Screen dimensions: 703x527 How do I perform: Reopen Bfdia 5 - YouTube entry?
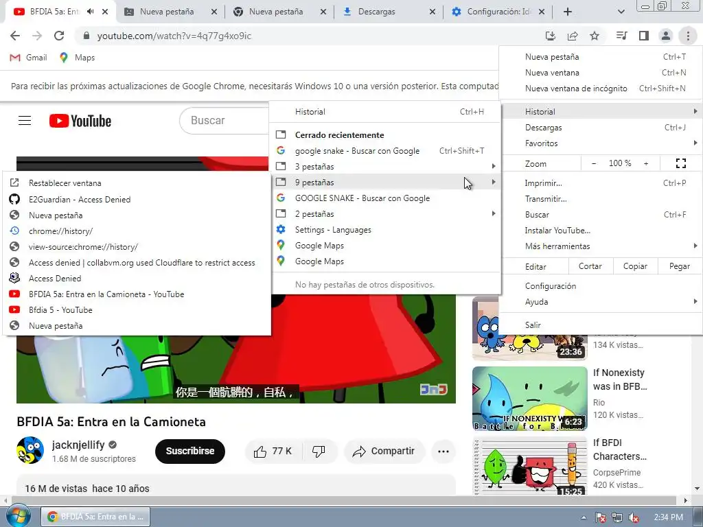137,310
